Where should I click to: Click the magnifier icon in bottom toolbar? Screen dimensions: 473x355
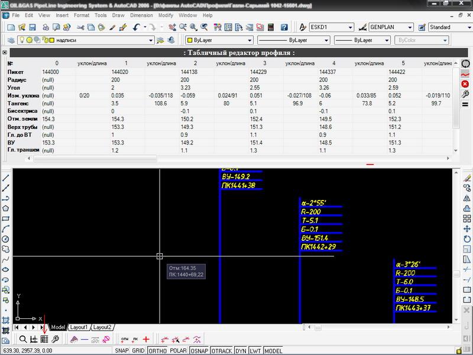pos(22,339)
